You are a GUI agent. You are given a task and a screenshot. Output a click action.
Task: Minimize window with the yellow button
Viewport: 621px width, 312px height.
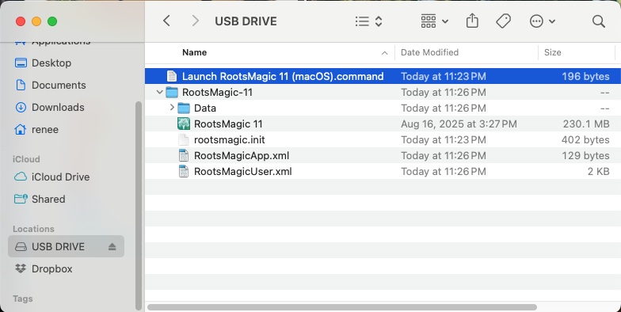tap(36, 21)
